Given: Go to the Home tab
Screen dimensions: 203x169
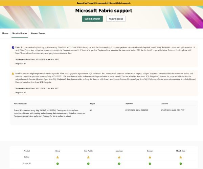Looking at the screenshot, I should pyautogui.click(x=5, y=33).
